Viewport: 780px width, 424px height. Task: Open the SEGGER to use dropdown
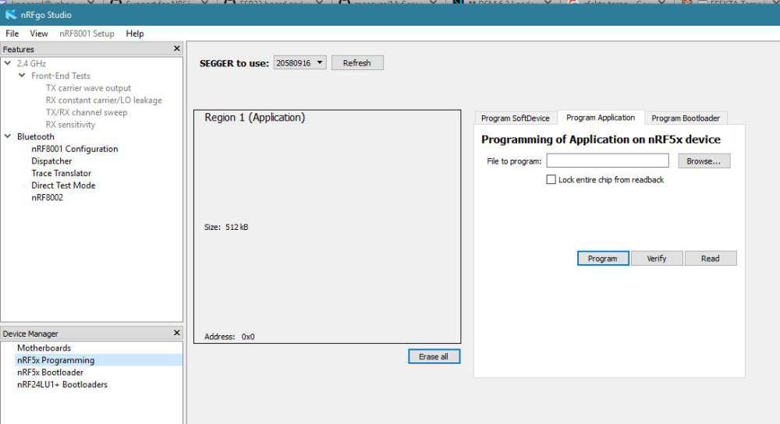300,63
